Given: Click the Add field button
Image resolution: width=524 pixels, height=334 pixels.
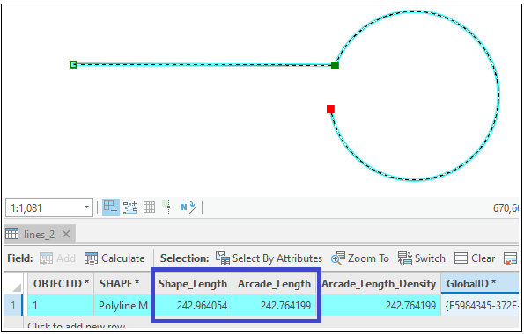Looking at the screenshot, I should 57,258.
